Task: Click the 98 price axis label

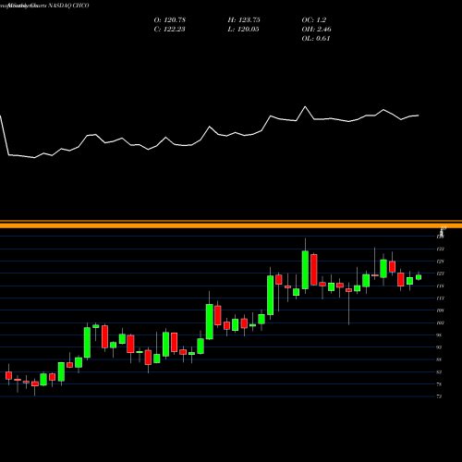Action: [440, 335]
